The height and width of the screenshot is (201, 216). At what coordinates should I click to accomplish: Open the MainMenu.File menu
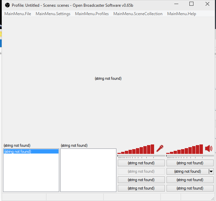(x=18, y=14)
